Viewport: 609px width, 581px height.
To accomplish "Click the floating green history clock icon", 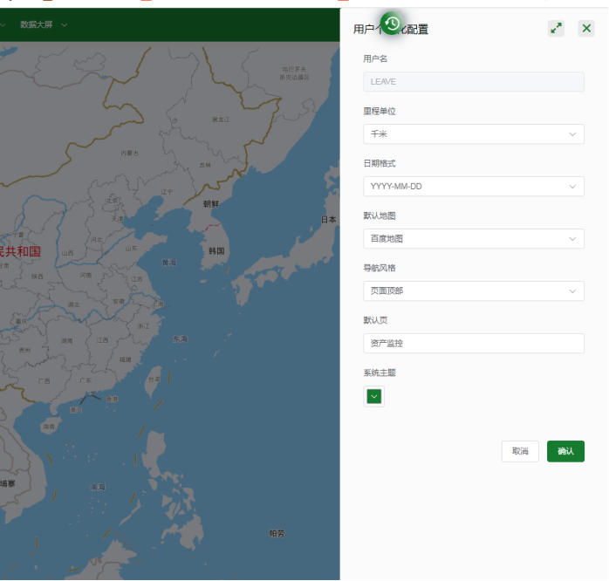I will (392, 24).
